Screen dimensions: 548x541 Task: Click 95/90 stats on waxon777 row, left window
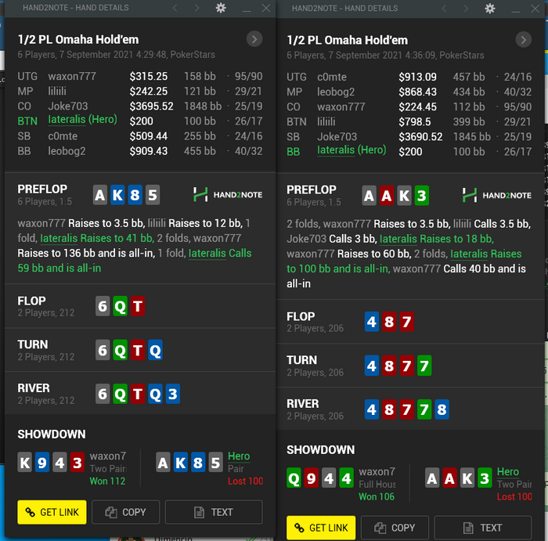pyautogui.click(x=248, y=76)
